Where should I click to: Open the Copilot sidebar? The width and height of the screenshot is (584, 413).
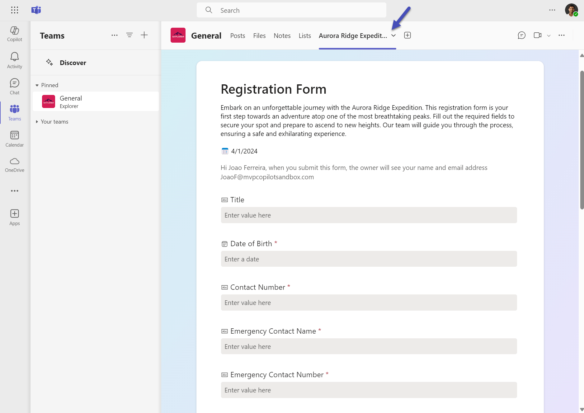pos(14,34)
